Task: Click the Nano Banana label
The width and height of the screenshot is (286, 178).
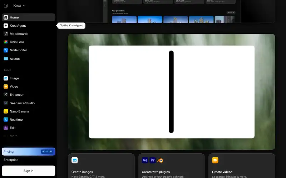Action: (20, 111)
